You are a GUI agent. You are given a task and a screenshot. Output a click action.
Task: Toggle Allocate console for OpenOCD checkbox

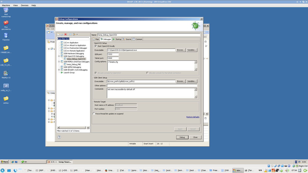pyautogui.click(x=96, y=73)
